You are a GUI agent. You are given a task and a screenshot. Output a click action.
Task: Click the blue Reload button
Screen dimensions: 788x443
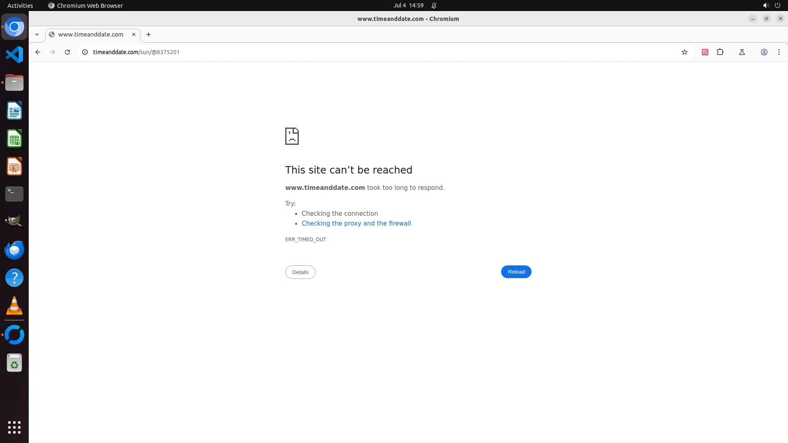(516, 272)
